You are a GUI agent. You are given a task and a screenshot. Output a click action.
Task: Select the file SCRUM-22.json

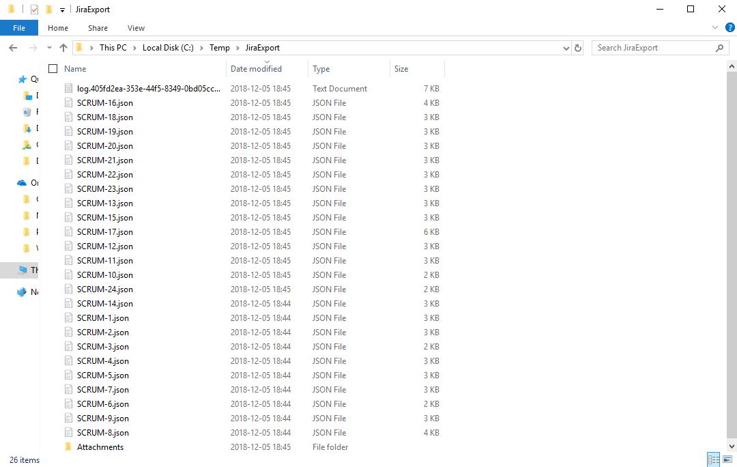pyautogui.click(x=105, y=175)
